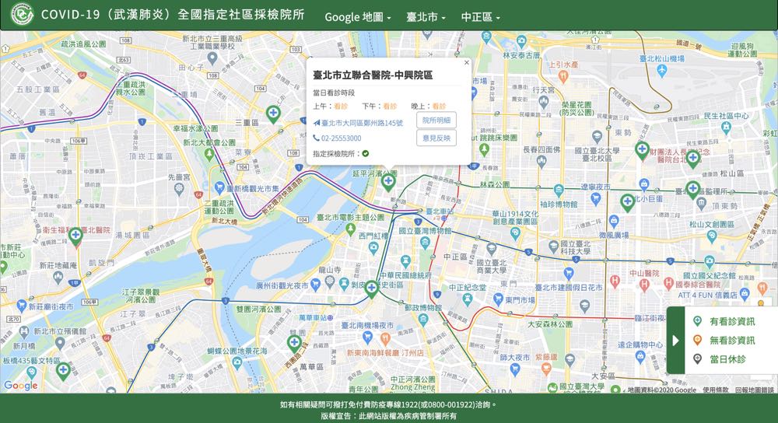This screenshot has height=423, width=778.
Task: Click the page title COVID-19 全國指定社區採檢院所
Action: pos(173,14)
